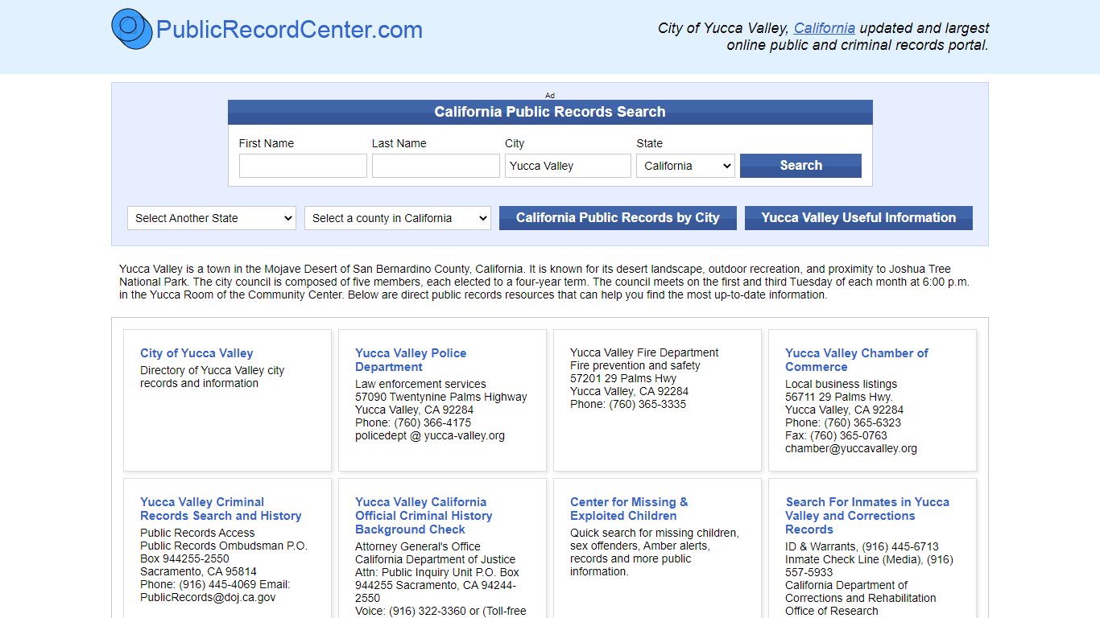The height and width of the screenshot is (618, 1100).
Task: Click the blue Search button
Action: 800,166
